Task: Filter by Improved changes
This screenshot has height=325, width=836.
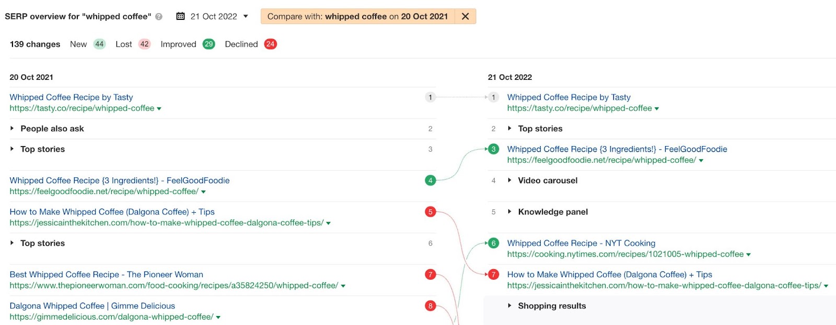Action: tap(188, 44)
